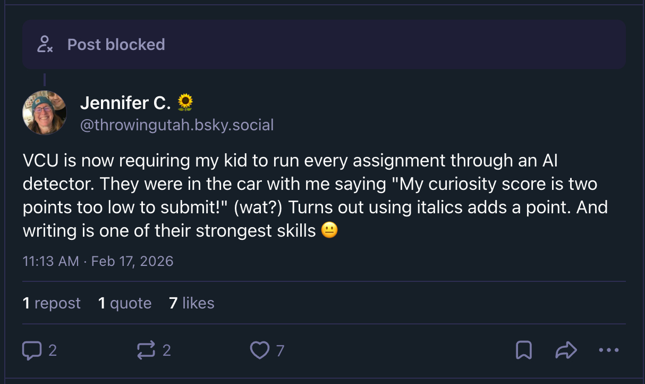View the "7 likes" list
This screenshot has height=384, width=645.
192,303
